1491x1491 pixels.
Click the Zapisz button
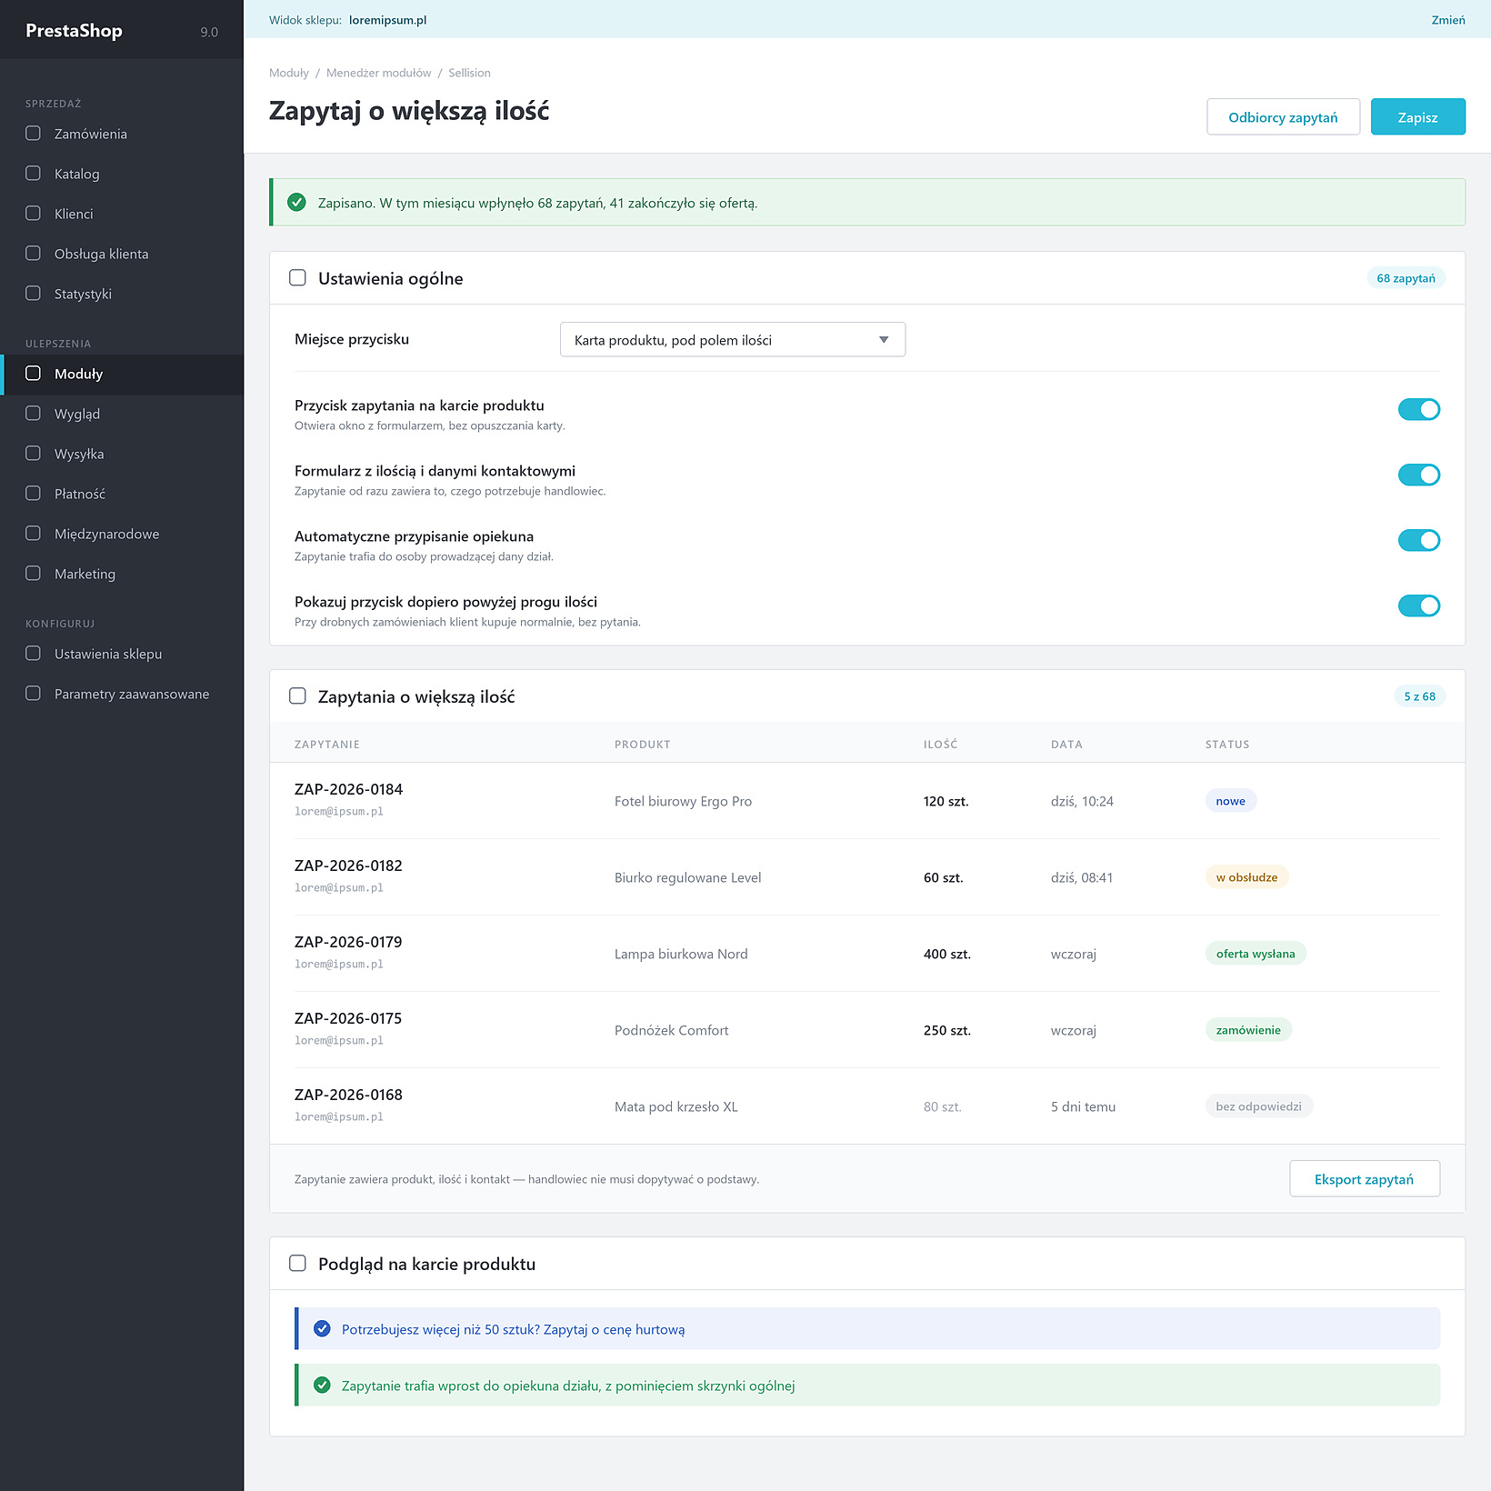1417,117
